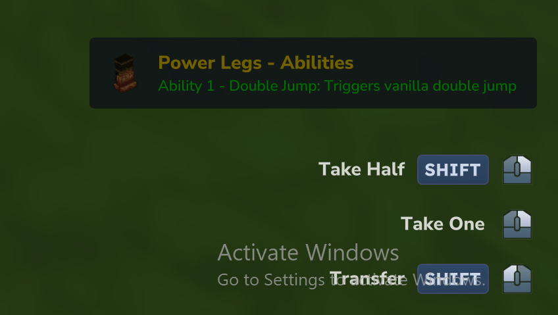This screenshot has width=558, height=315.
Task: Click the word Half in Take Half
Action: pos(386,169)
